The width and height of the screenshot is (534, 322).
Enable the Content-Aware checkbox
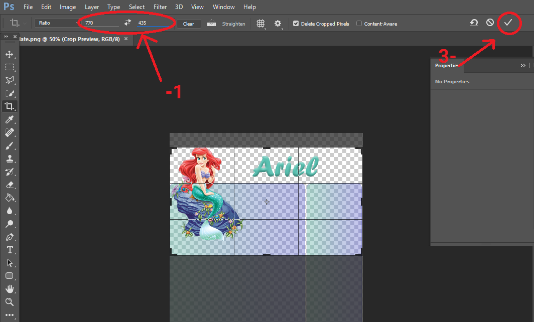[x=359, y=24]
